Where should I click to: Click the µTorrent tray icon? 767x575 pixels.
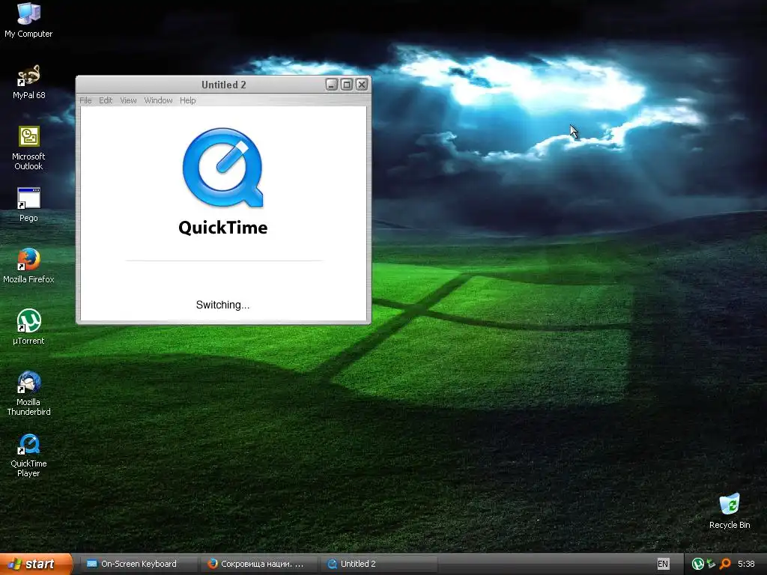coord(697,564)
